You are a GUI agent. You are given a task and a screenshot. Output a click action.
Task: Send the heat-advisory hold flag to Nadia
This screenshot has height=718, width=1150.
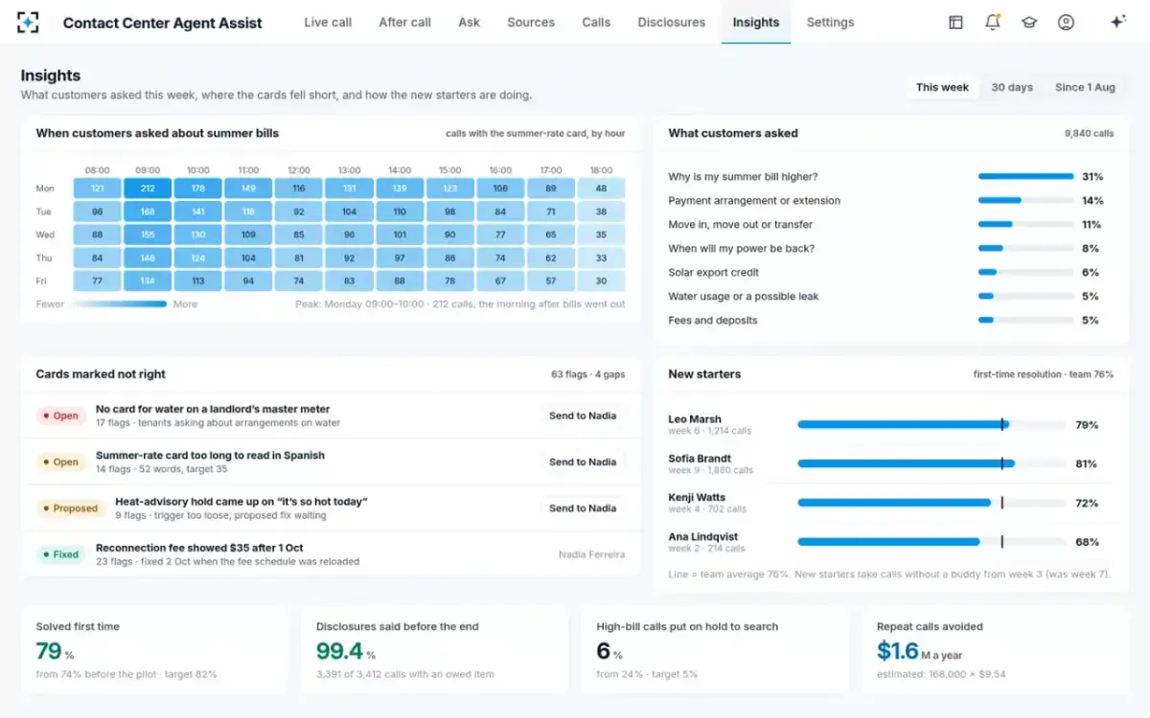coord(583,508)
